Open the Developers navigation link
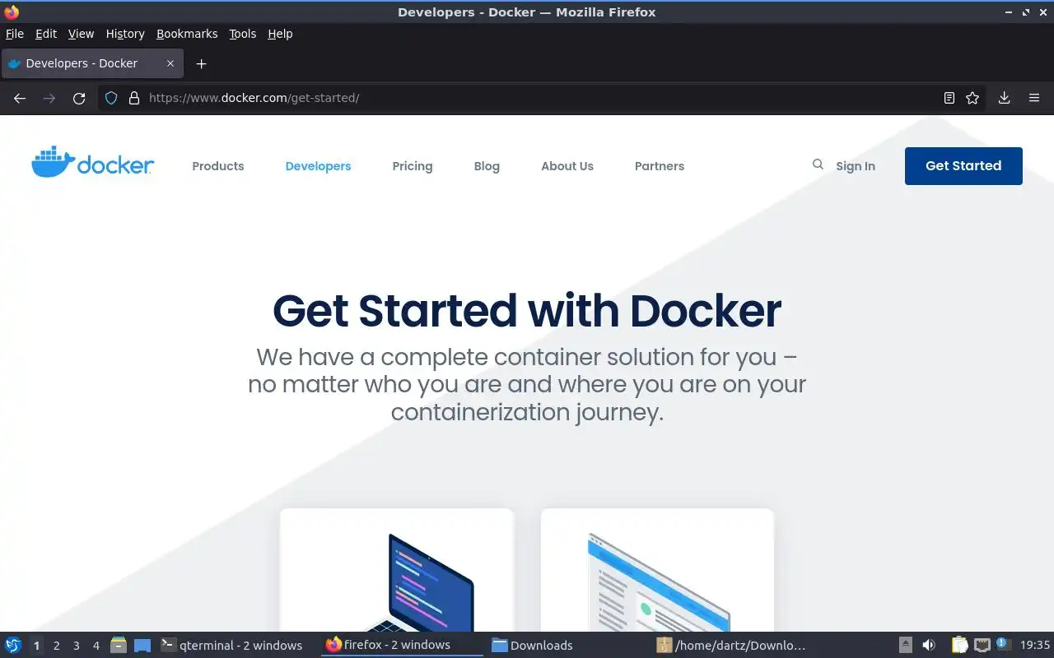This screenshot has height=658, width=1054. (x=318, y=166)
